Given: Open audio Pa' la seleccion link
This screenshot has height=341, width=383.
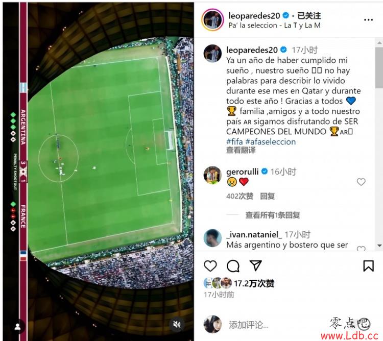Looking at the screenshot, I should click(x=274, y=26).
